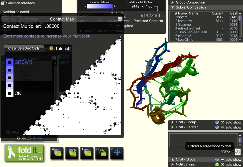
Task: Toggle auto show for Chat - Group
Action: (223, 122)
